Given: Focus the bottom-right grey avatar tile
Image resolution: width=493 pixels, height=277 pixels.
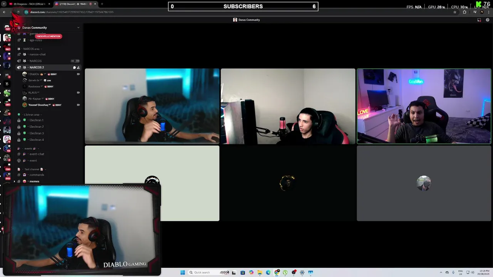Looking at the screenshot, I should 424,184.
